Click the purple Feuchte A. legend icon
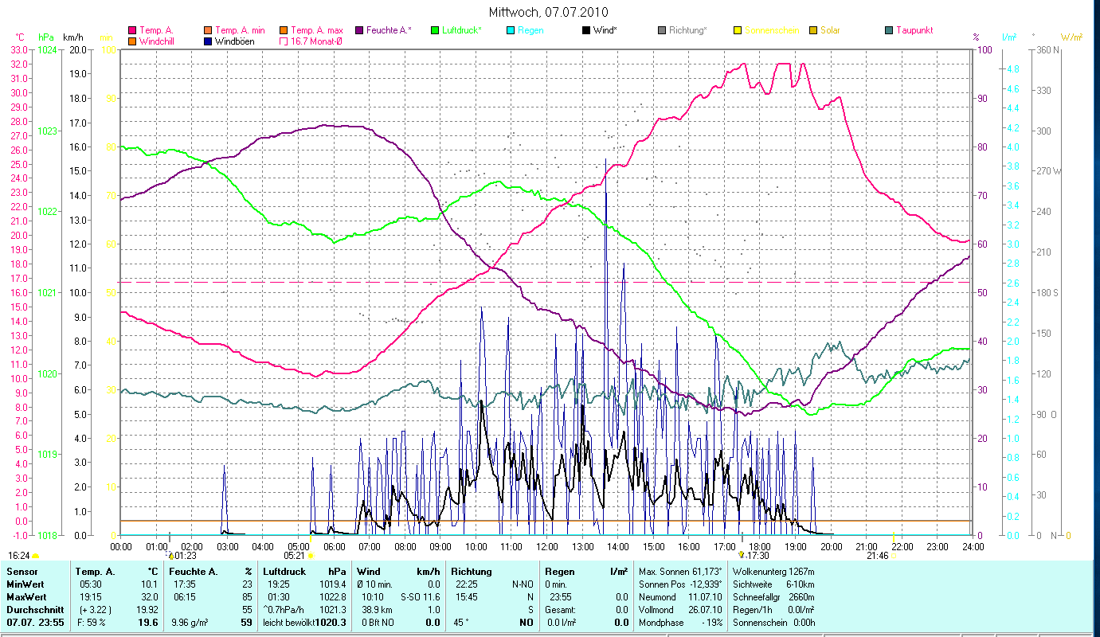Screen dimensions: 1100x637 coord(360,30)
